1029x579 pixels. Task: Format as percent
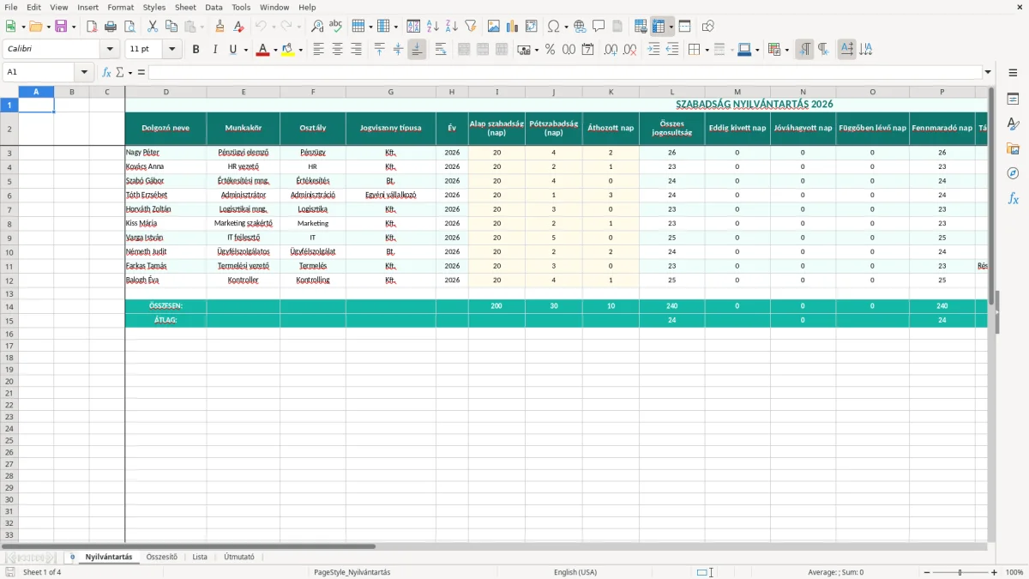tap(551, 50)
